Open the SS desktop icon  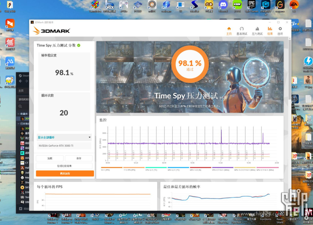coord(180,6)
